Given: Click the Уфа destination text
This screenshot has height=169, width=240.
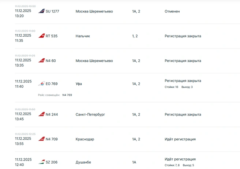Looking at the screenshot, I should point(79,84).
